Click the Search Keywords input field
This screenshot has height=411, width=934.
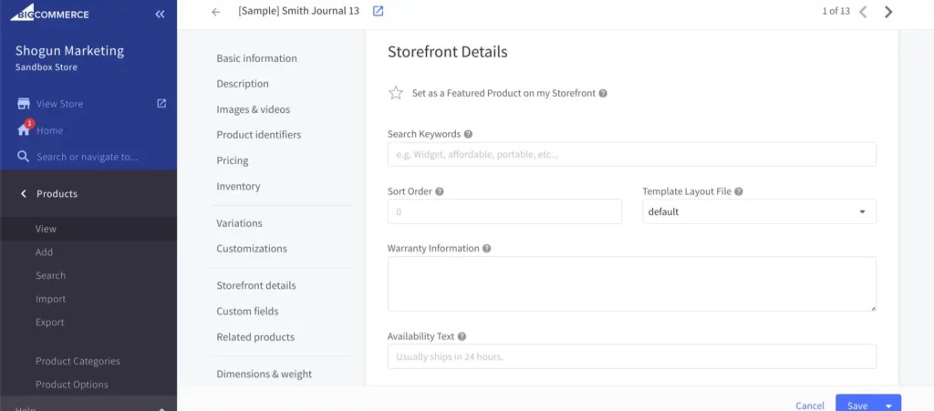(x=631, y=154)
